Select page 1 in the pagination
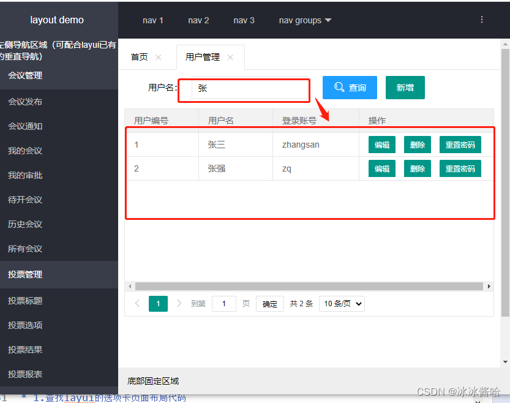 pyautogui.click(x=158, y=304)
